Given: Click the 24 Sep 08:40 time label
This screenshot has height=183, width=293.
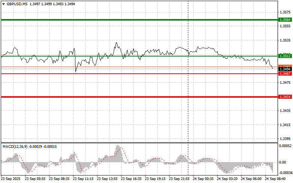Looking at the screenshot, I should tap(275, 179).
